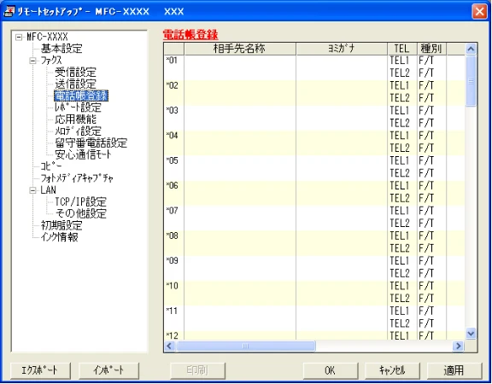Select インク情報 in the tree
The height and width of the screenshot is (384, 492).
[59, 237]
